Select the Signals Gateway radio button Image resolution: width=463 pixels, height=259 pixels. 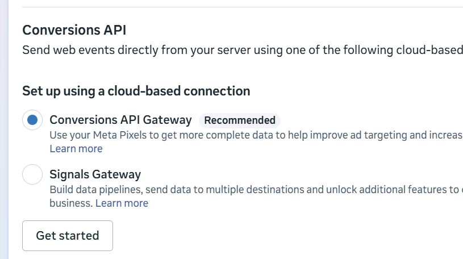(32, 174)
